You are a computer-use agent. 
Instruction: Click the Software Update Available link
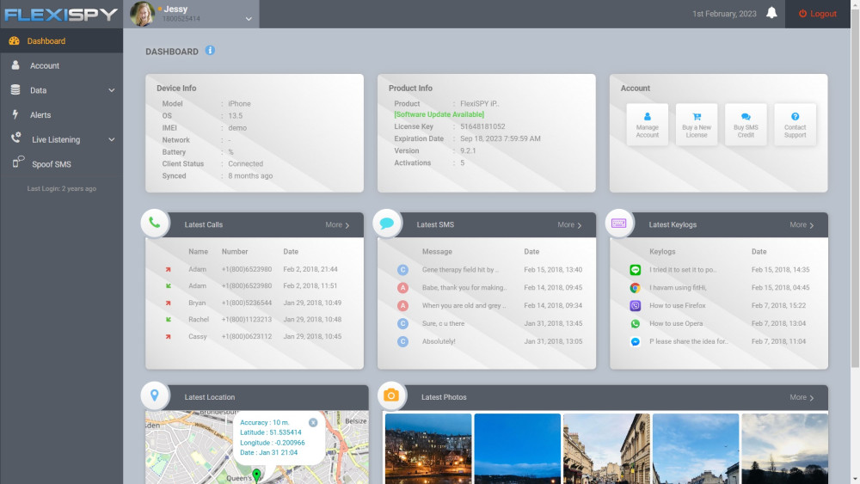pos(439,114)
